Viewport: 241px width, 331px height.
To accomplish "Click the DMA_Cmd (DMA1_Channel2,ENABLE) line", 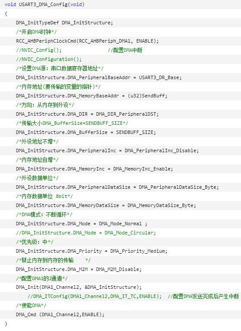I will click(60, 314).
